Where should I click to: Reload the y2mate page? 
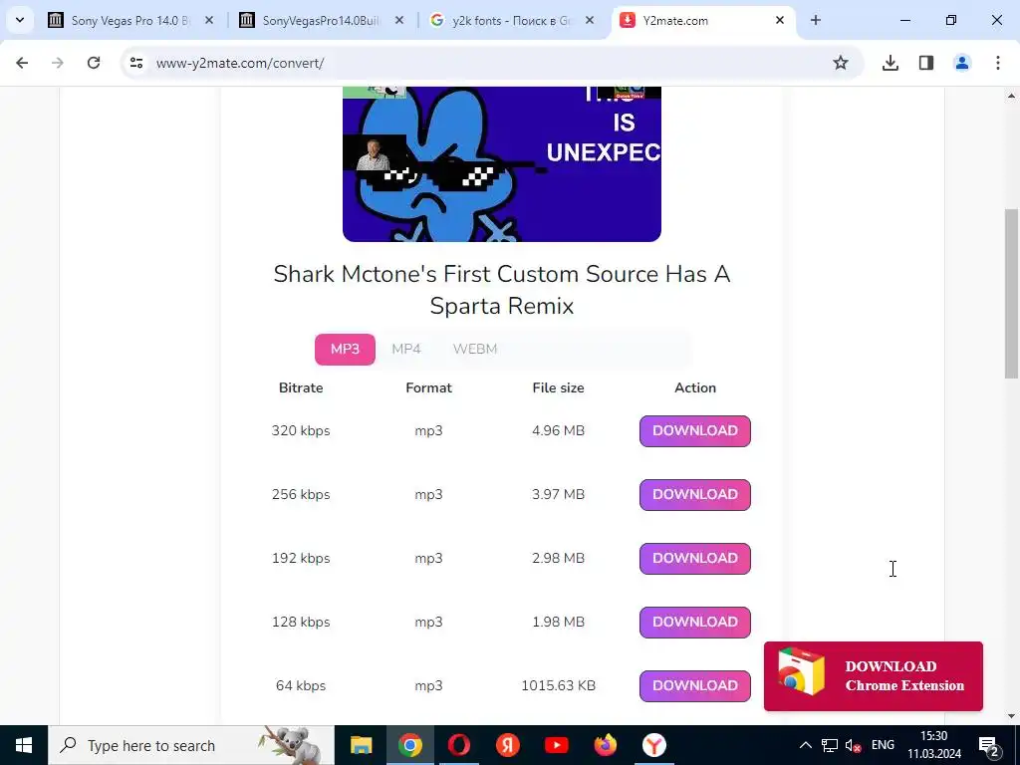tap(94, 63)
